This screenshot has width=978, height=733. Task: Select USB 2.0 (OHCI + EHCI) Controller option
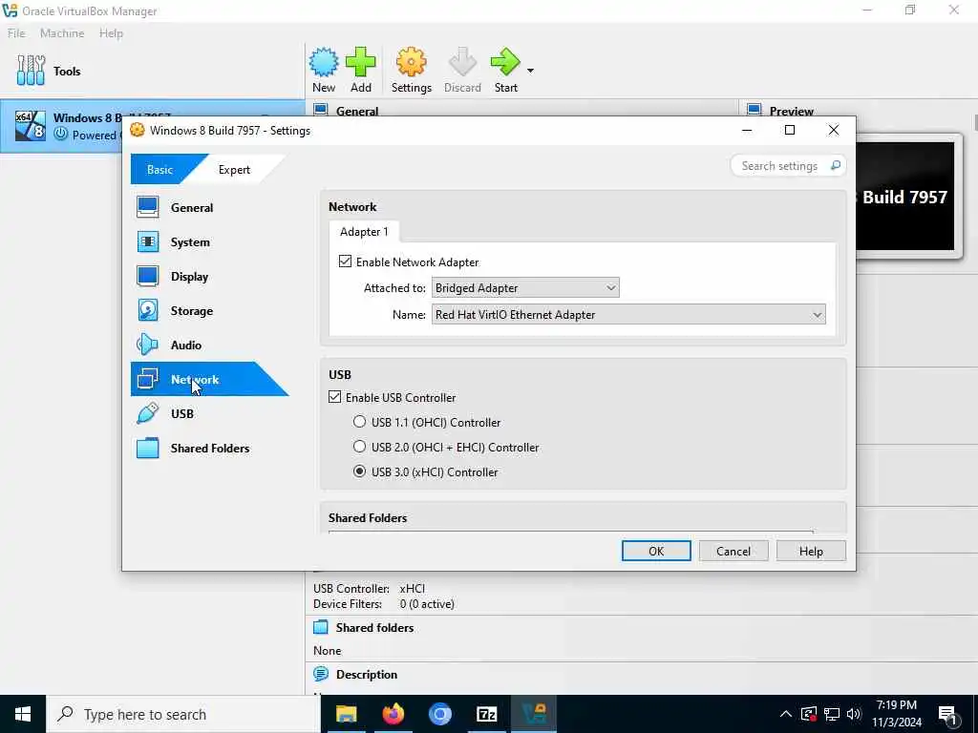pos(359,447)
